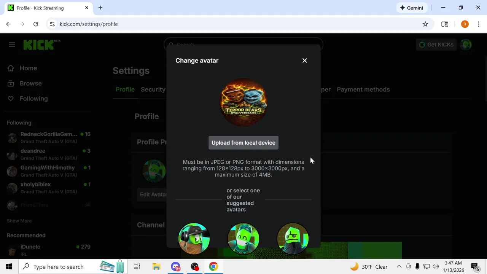This screenshot has width=487, height=274.
Task: Select the suggested avatar wearing a face mask
Action: (243, 239)
